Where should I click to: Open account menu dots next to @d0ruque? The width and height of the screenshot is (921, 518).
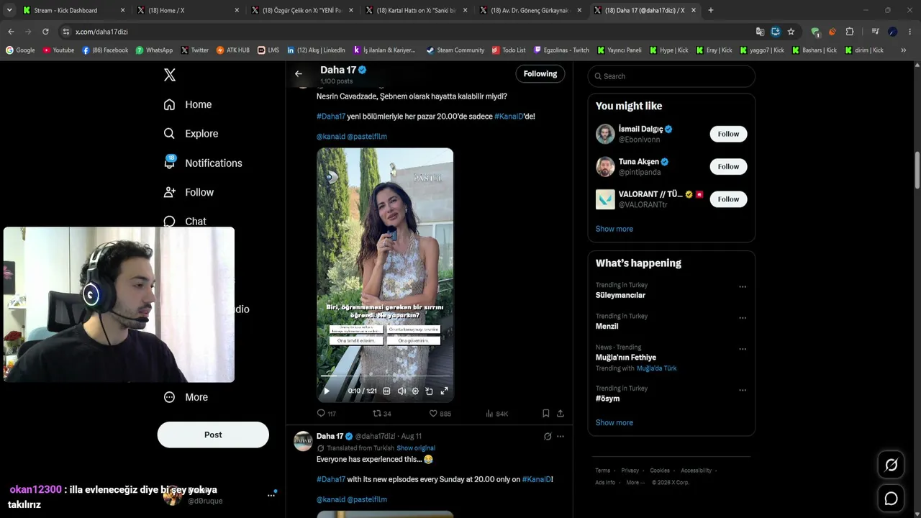(271, 494)
